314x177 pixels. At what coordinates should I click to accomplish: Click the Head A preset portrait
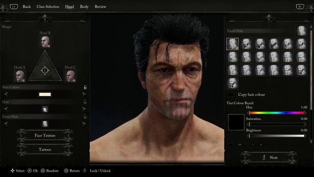(20, 76)
